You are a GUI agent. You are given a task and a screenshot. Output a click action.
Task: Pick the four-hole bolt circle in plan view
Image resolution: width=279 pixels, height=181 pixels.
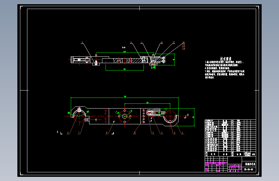[x=125, y=116]
